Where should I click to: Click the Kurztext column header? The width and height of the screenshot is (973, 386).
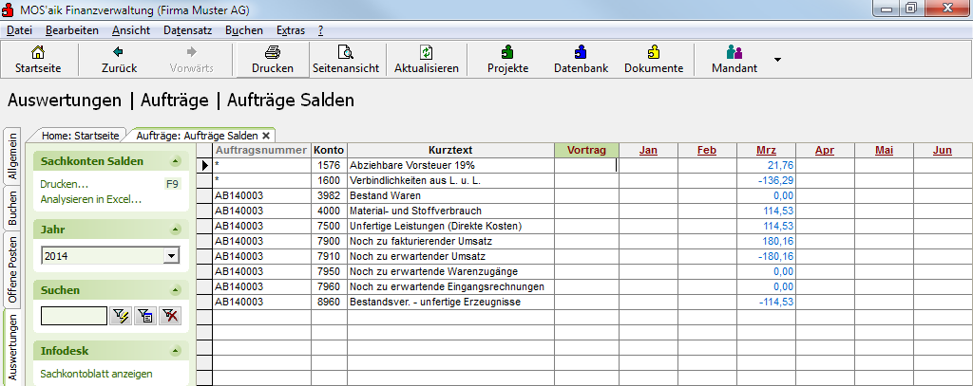[450, 150]
